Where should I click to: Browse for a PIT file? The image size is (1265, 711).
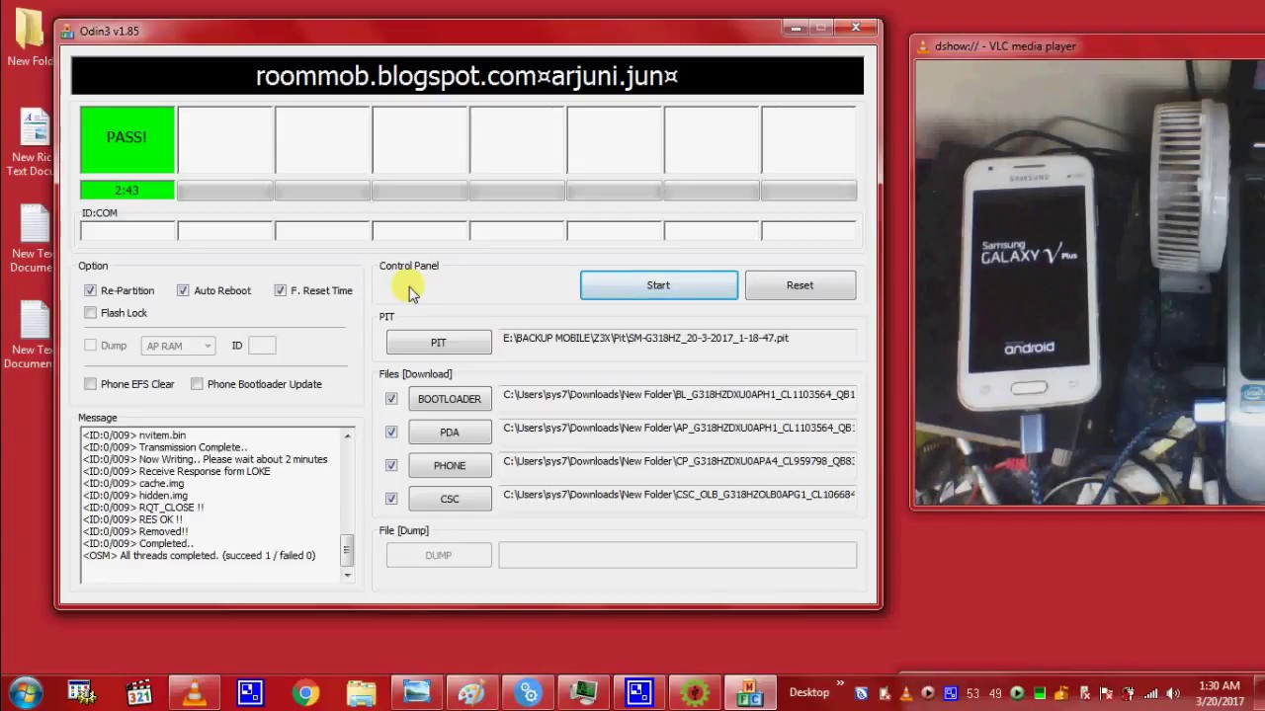[x=439, y=343]
